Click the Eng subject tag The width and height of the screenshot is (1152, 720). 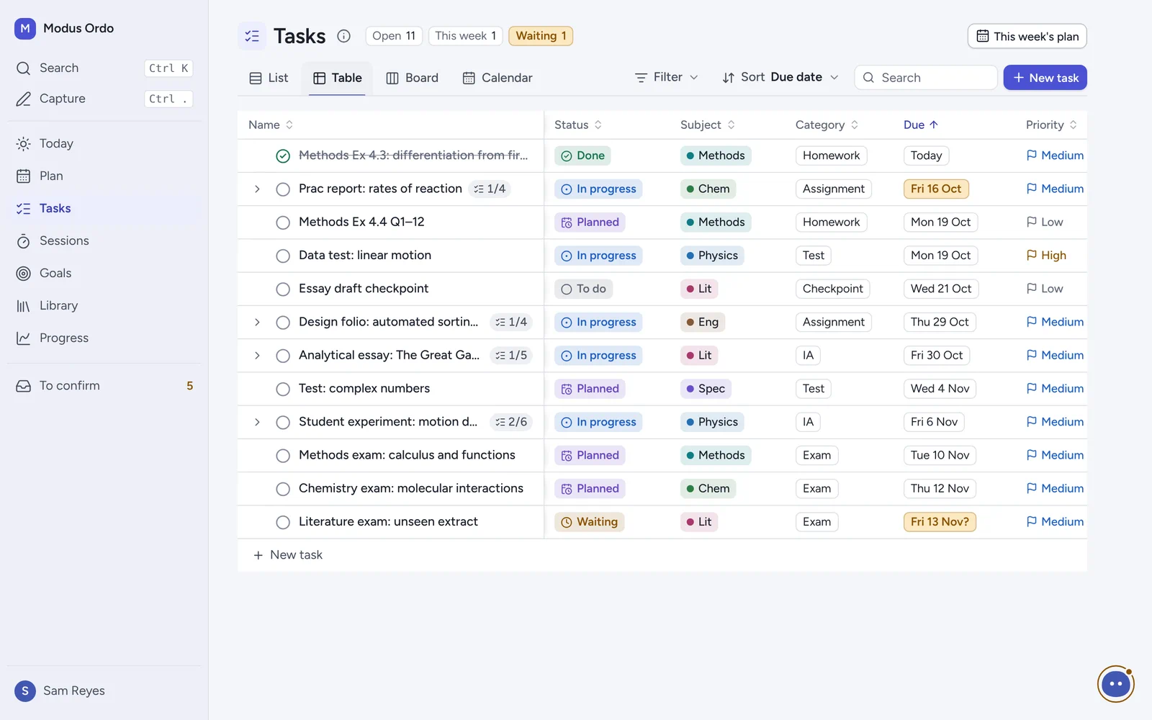tap(703, 322)
